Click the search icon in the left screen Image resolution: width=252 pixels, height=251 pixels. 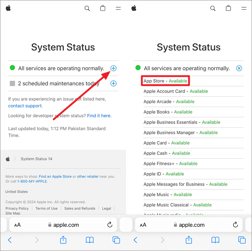87,8
